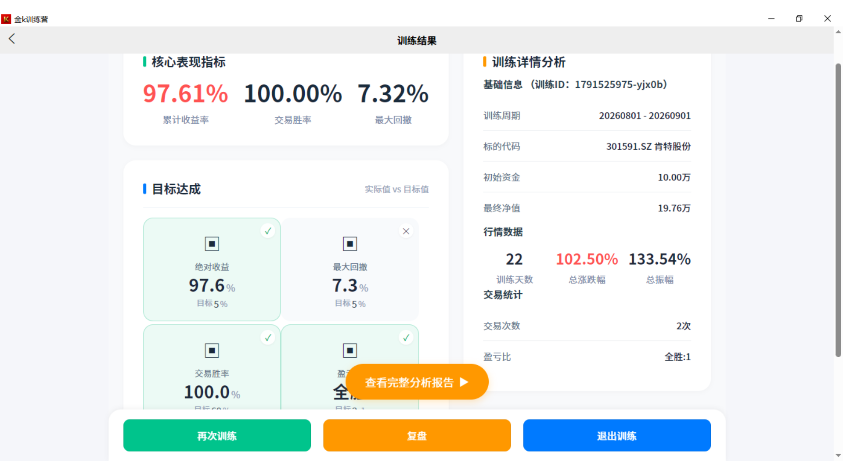
Task: Click the 目标达成 section heading
Action: [x=176, y=189]
